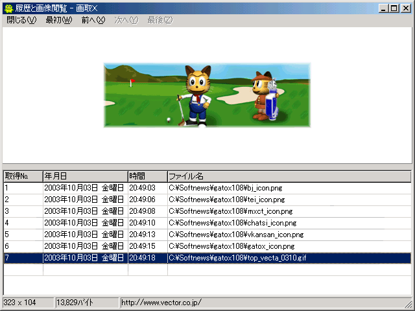Screen dimensions: 415x311
Task: Select the row with chatsi_icon.png
Action: [x=207, y=223]
